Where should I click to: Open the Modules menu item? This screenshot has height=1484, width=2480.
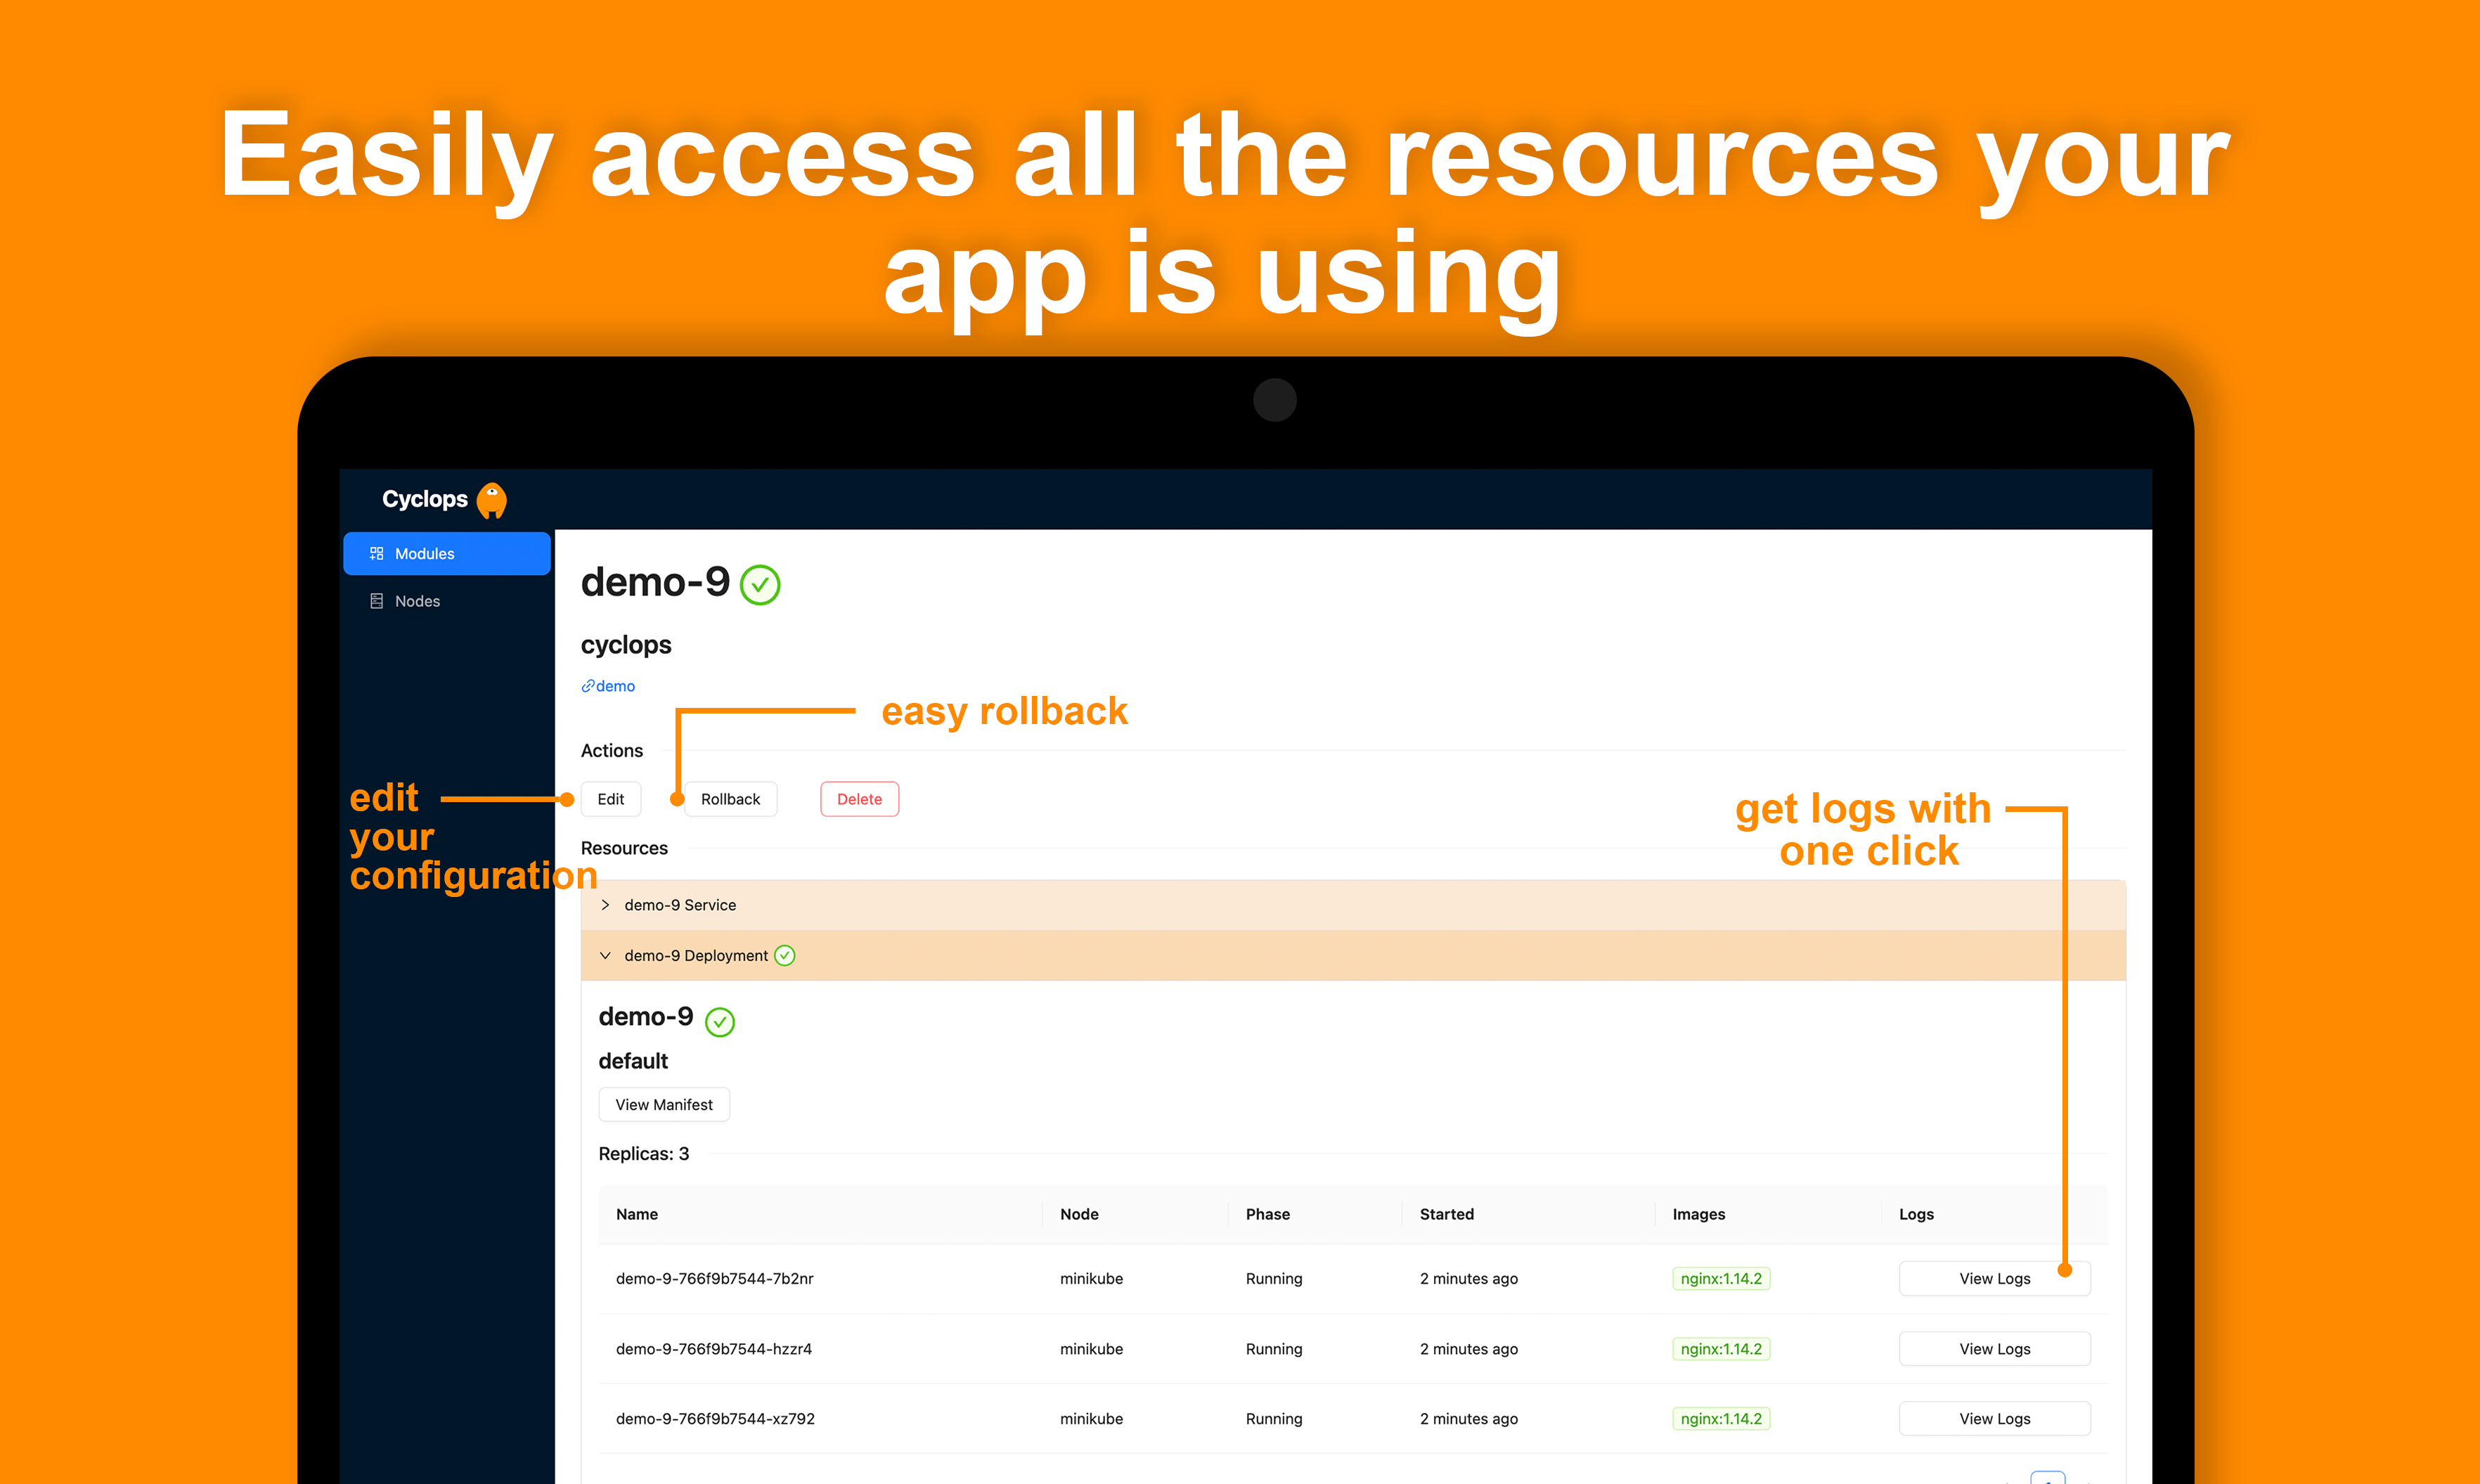[446, 553]
